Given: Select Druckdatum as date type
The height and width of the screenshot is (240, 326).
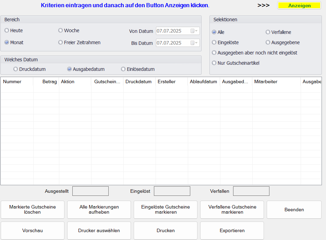Looking at the screenshot, I should (x=16, y=69).
